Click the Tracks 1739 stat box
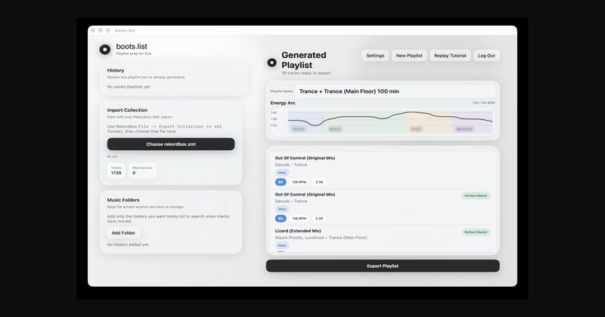This screenshot has height=317, width=605. (116, 171)
